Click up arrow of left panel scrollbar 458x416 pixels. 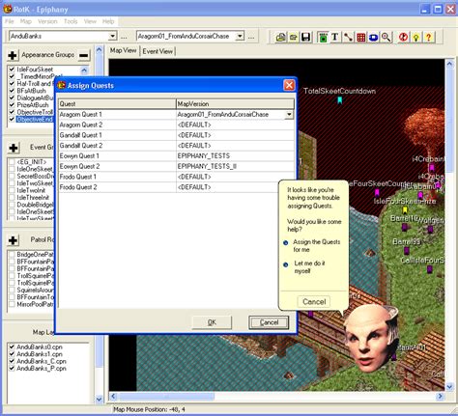100,50
